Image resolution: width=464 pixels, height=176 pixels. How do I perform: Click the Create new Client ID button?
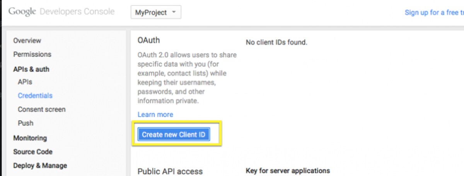(174, 135)
